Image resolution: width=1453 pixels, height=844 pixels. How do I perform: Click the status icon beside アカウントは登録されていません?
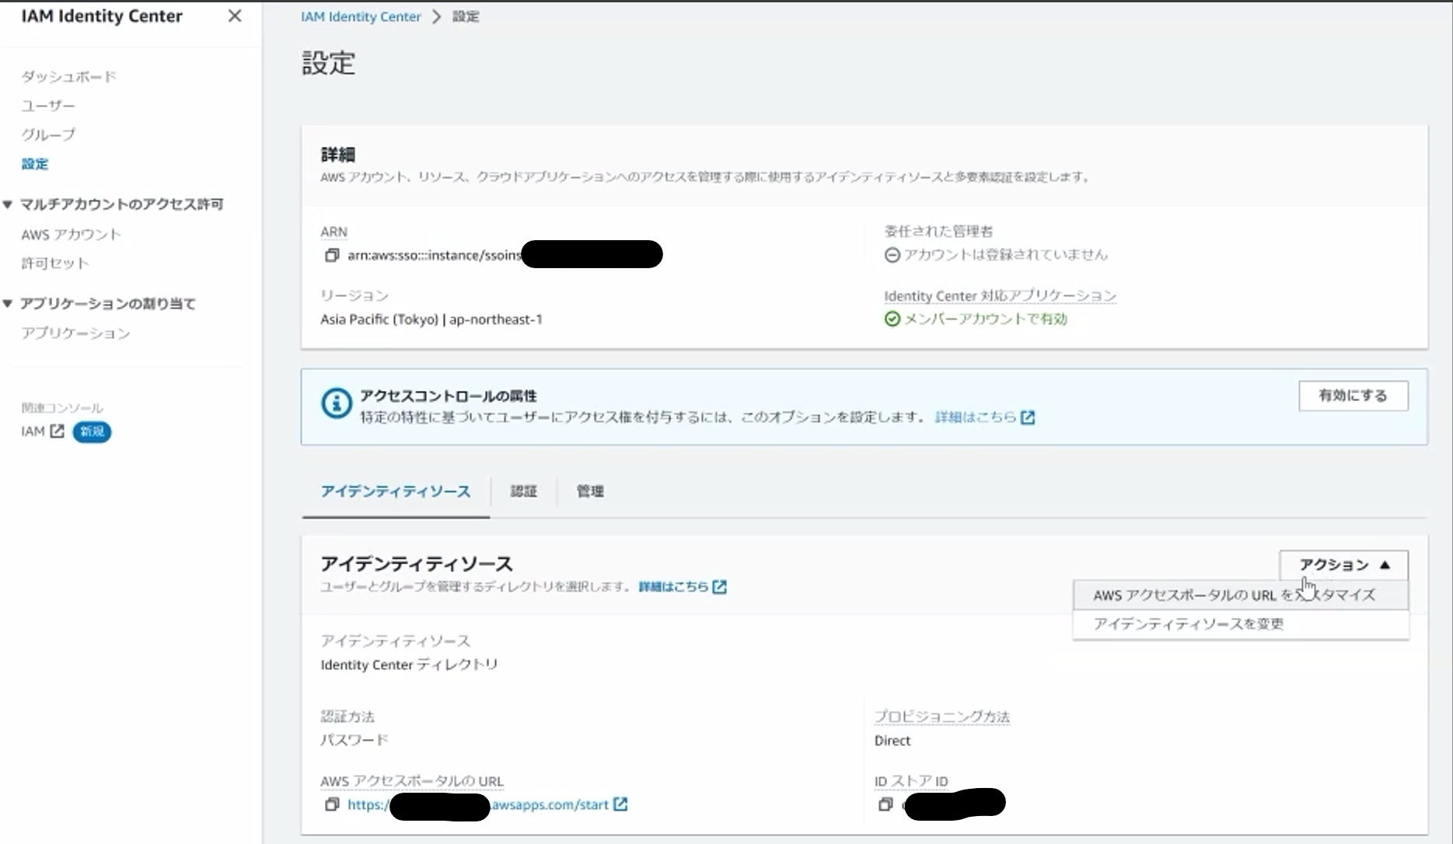point(892,255)
